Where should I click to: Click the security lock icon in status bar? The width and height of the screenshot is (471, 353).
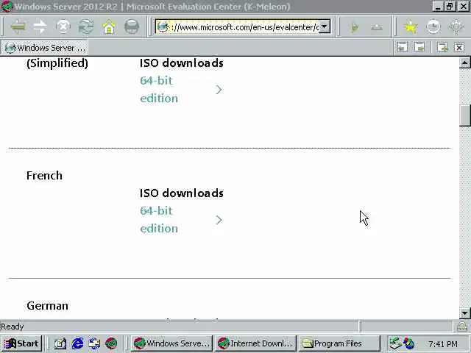pyautogui.click(x=462, y=327)
